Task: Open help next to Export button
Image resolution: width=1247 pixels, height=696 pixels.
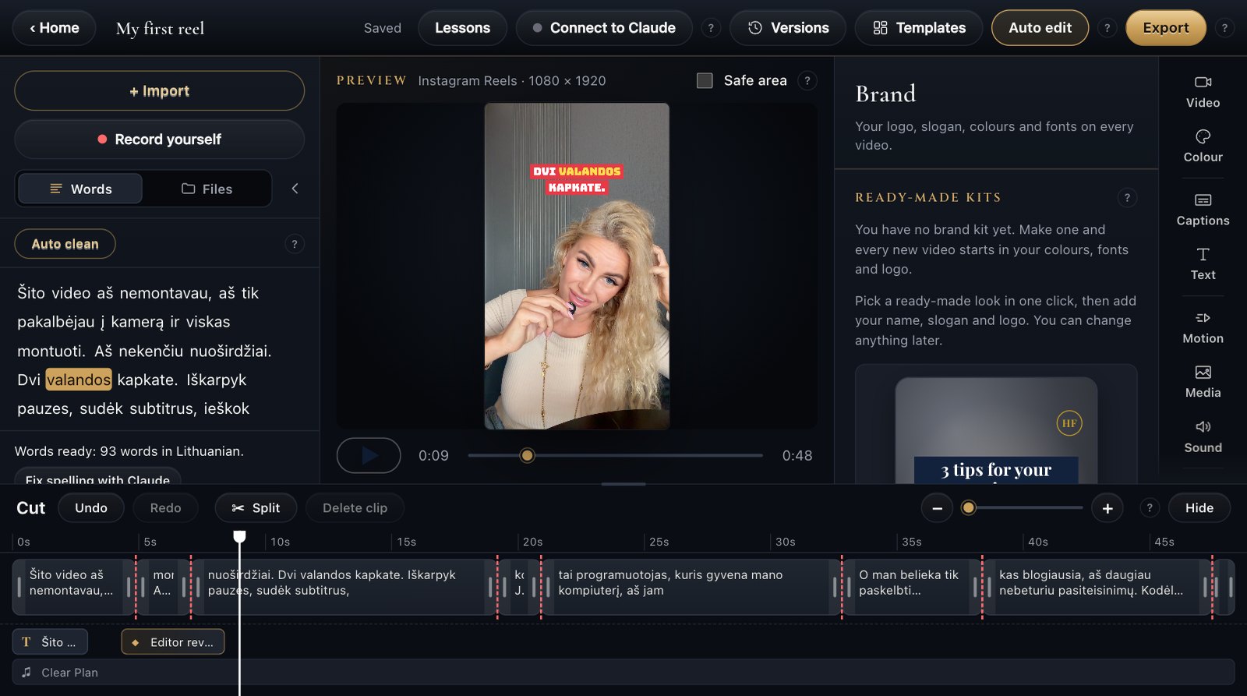Action: [1224, 28]
